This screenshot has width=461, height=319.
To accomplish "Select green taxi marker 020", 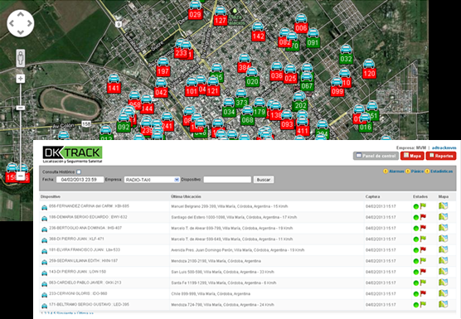I will pyautogui.click(x=252, y=77).
